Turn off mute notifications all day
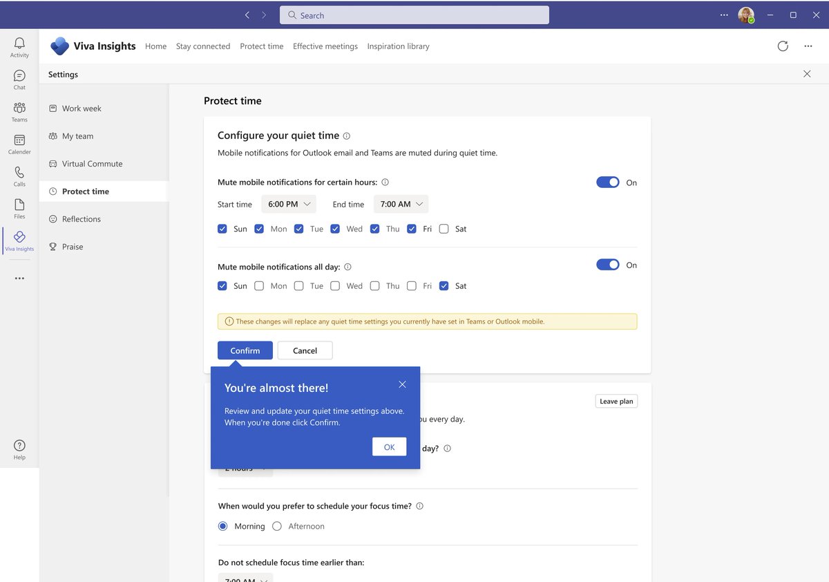Screen dimensions: 829x582 (x=608, y=265)
